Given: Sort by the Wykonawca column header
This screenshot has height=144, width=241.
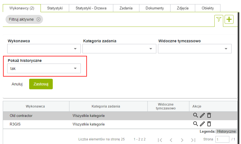Looking at the screenshot, I should click(x=35, y=106).
